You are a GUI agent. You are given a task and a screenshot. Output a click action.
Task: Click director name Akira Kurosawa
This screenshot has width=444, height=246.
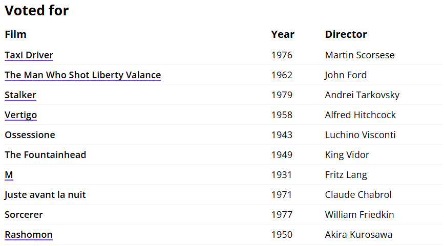pyautogui.click(x=358, y=234)
